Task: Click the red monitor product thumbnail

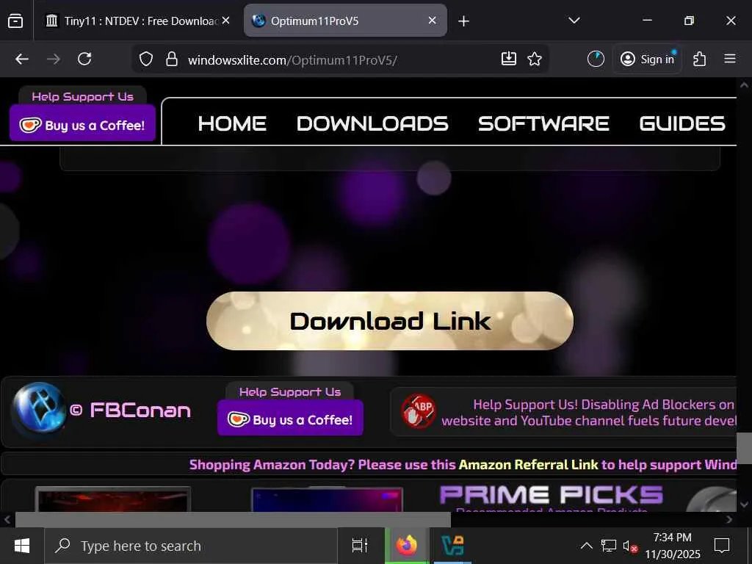Action: 113,499
